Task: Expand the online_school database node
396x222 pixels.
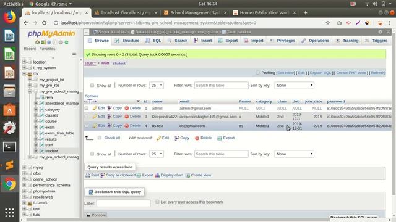Action: [24, 179]
